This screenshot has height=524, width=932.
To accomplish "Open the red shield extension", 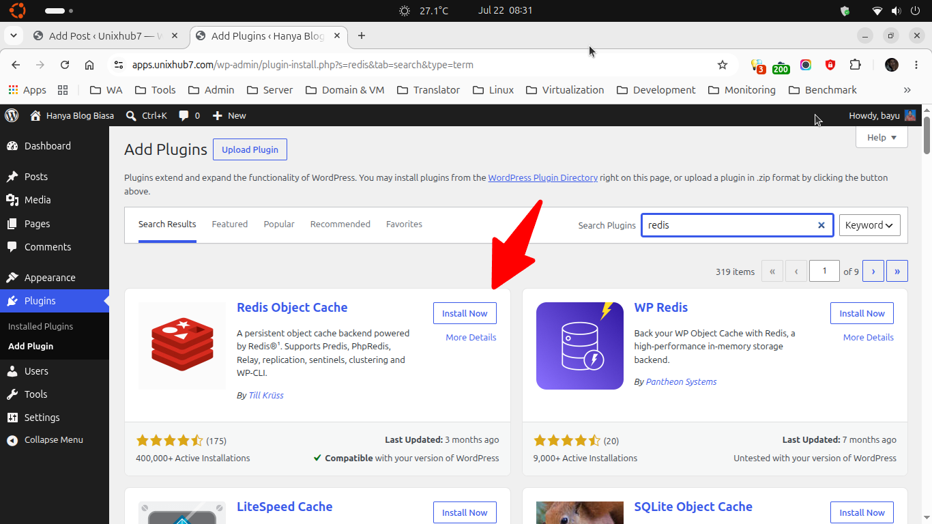I will click(x=830, y=65).
